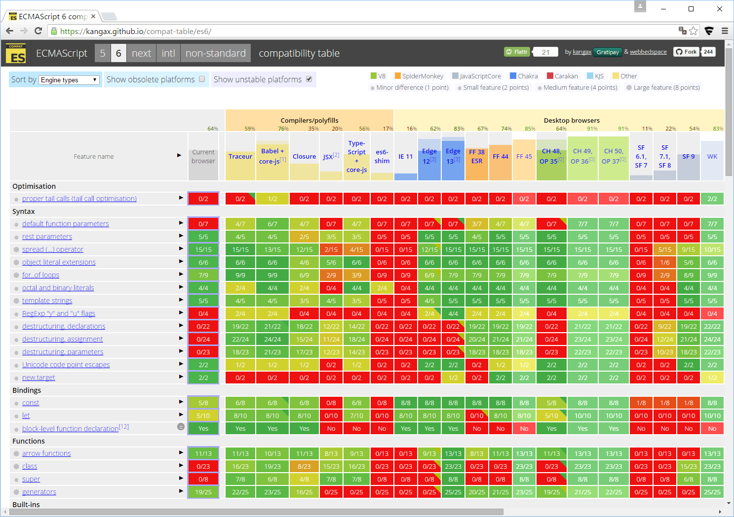Viewport: 734px width, 517px height.
Task: Open the Sort by dropdown
Action: coord(69,80)
